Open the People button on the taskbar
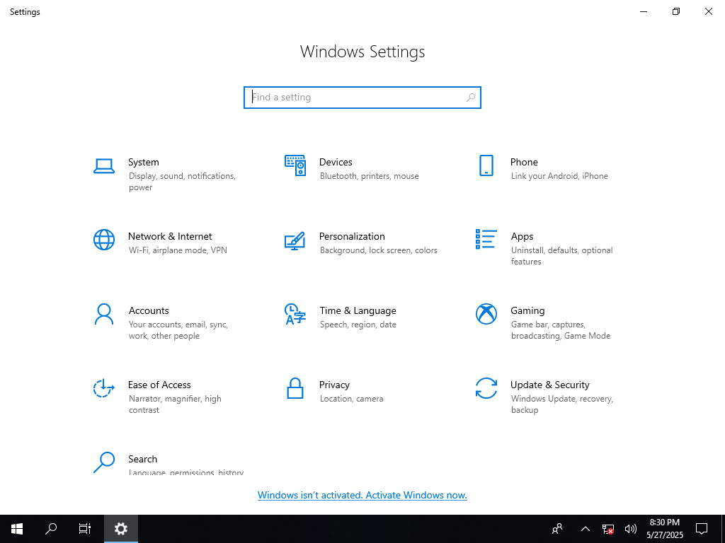 [557, 529]
